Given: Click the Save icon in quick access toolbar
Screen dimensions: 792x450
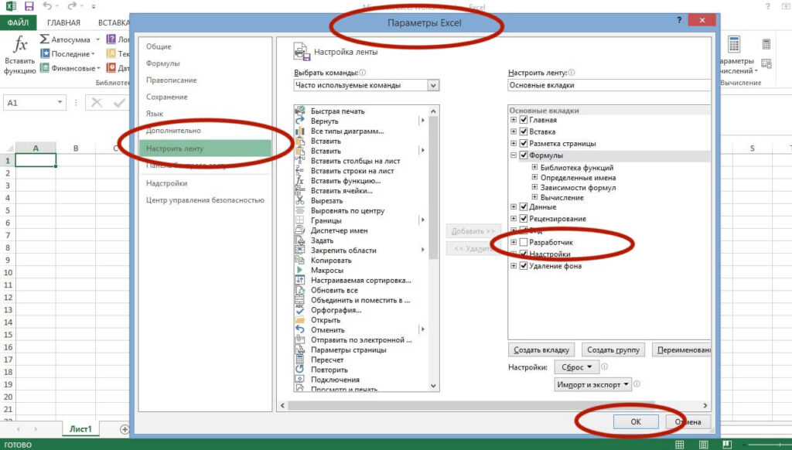Looking at the screenshot, I should pyautogui.click(x=29, y=6).
